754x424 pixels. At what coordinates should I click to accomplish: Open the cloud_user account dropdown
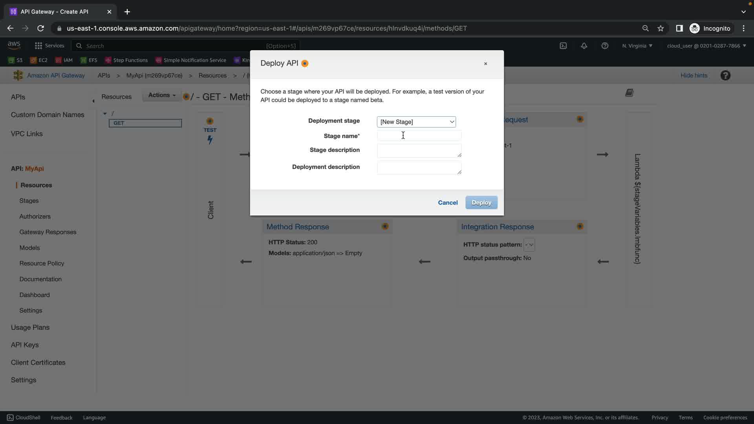coord(706,46)
